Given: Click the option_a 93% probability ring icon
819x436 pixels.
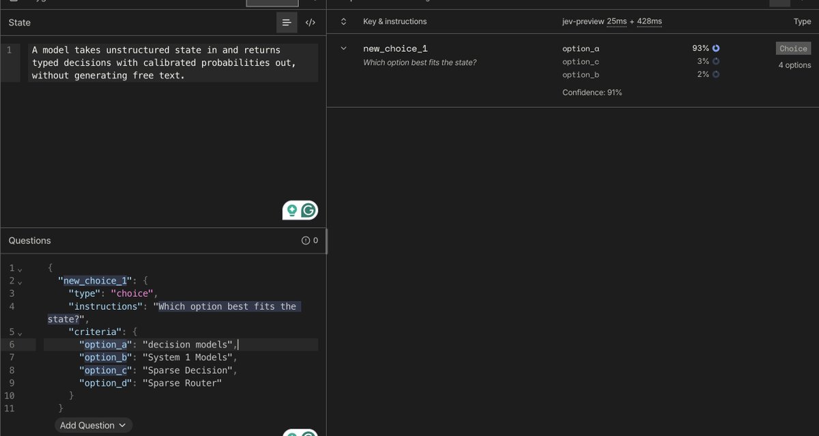Looking at the screenshot, I should tap(716, 48).
